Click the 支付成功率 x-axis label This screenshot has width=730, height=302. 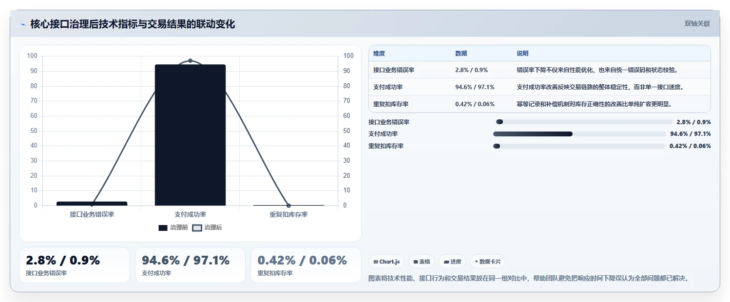(x=190, y=214)
